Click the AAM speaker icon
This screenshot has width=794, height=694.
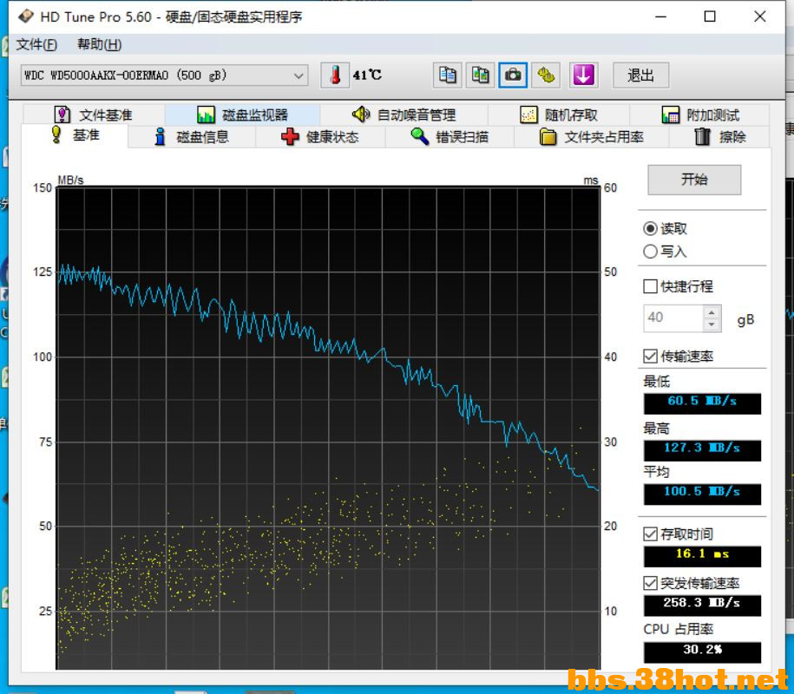[360, 115]
